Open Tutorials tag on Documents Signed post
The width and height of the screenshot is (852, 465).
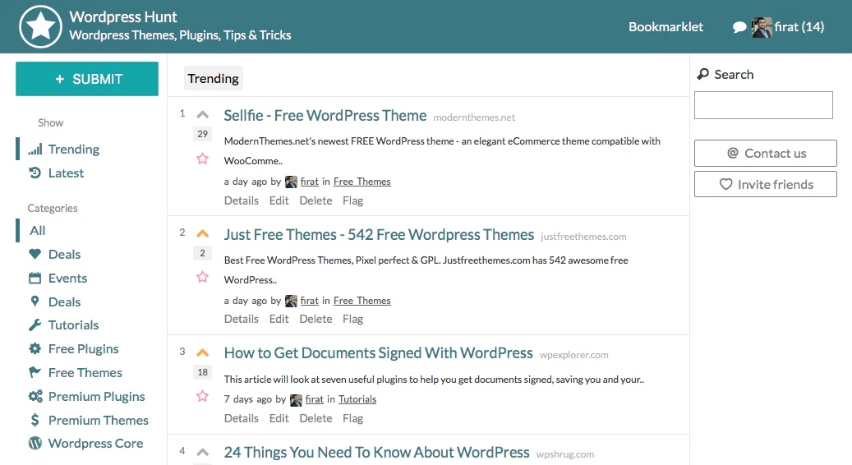click(357, 399)
